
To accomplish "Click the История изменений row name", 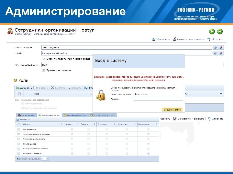I will click(32, 153).
